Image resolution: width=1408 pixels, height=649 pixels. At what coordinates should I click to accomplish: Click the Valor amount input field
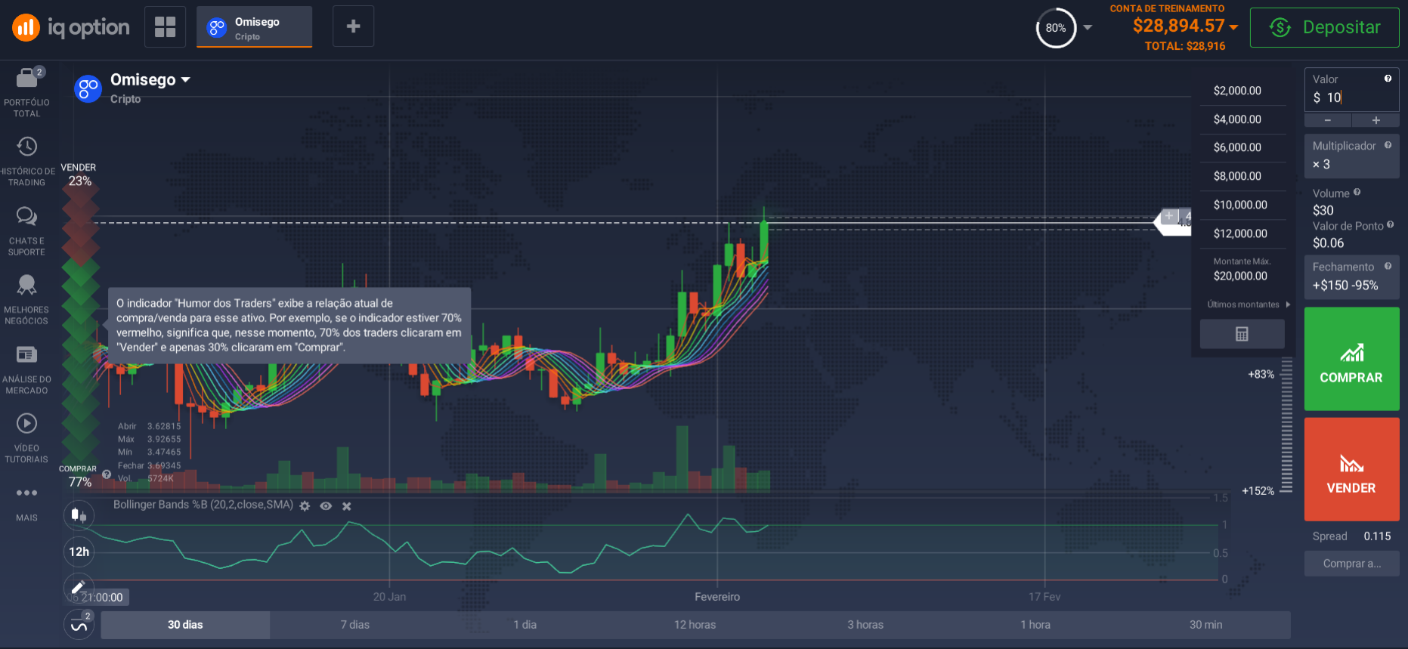pyautogui.click(x=1351, y=90)
